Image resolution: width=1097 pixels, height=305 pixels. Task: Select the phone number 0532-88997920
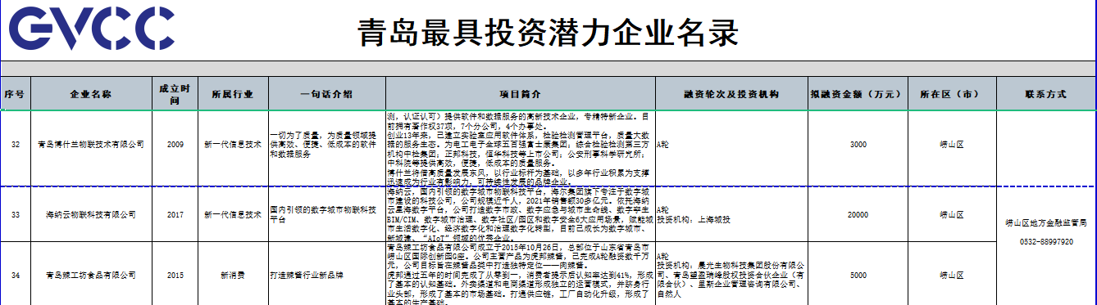tap(1045, 242)
